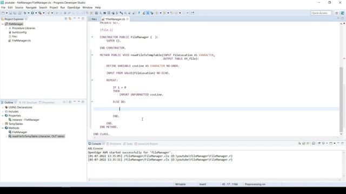Viewport: 346px width, 194px height.
Task: Expand Procedure Libraries node
Action: click(x=6, y=28)
